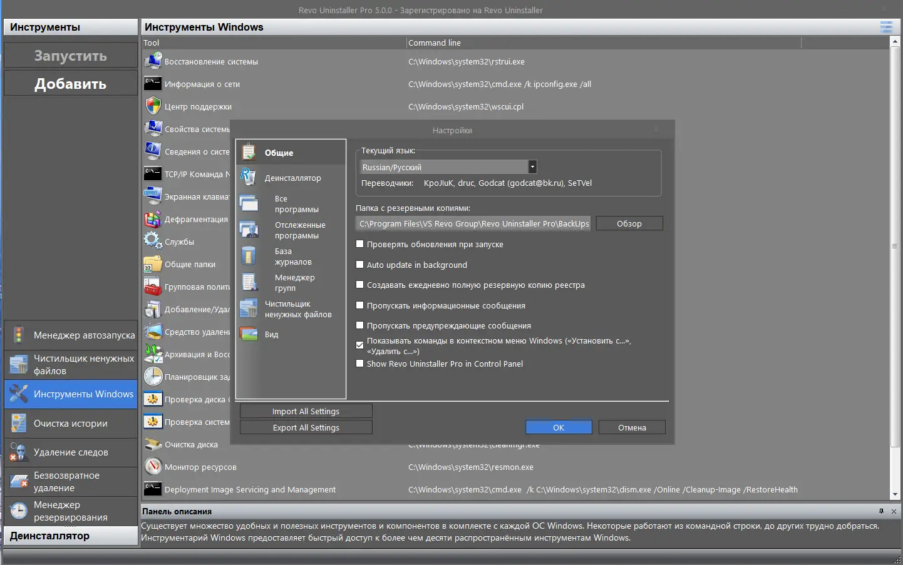Confirm settings with OK
This screenshot has height=565, width=903.
click(559, 427)
